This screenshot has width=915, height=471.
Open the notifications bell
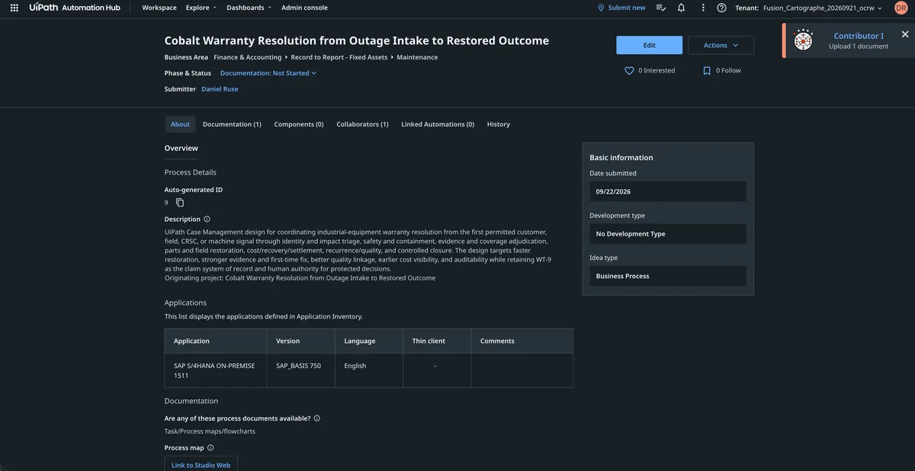[681, 8]
